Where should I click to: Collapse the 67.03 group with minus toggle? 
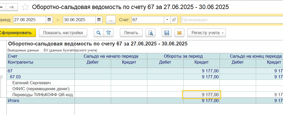[x=1, y=77]
